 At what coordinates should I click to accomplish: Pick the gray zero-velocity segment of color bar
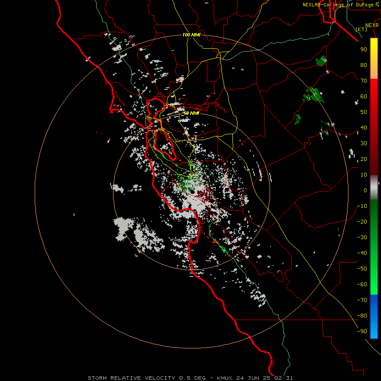tap(374, 188)
